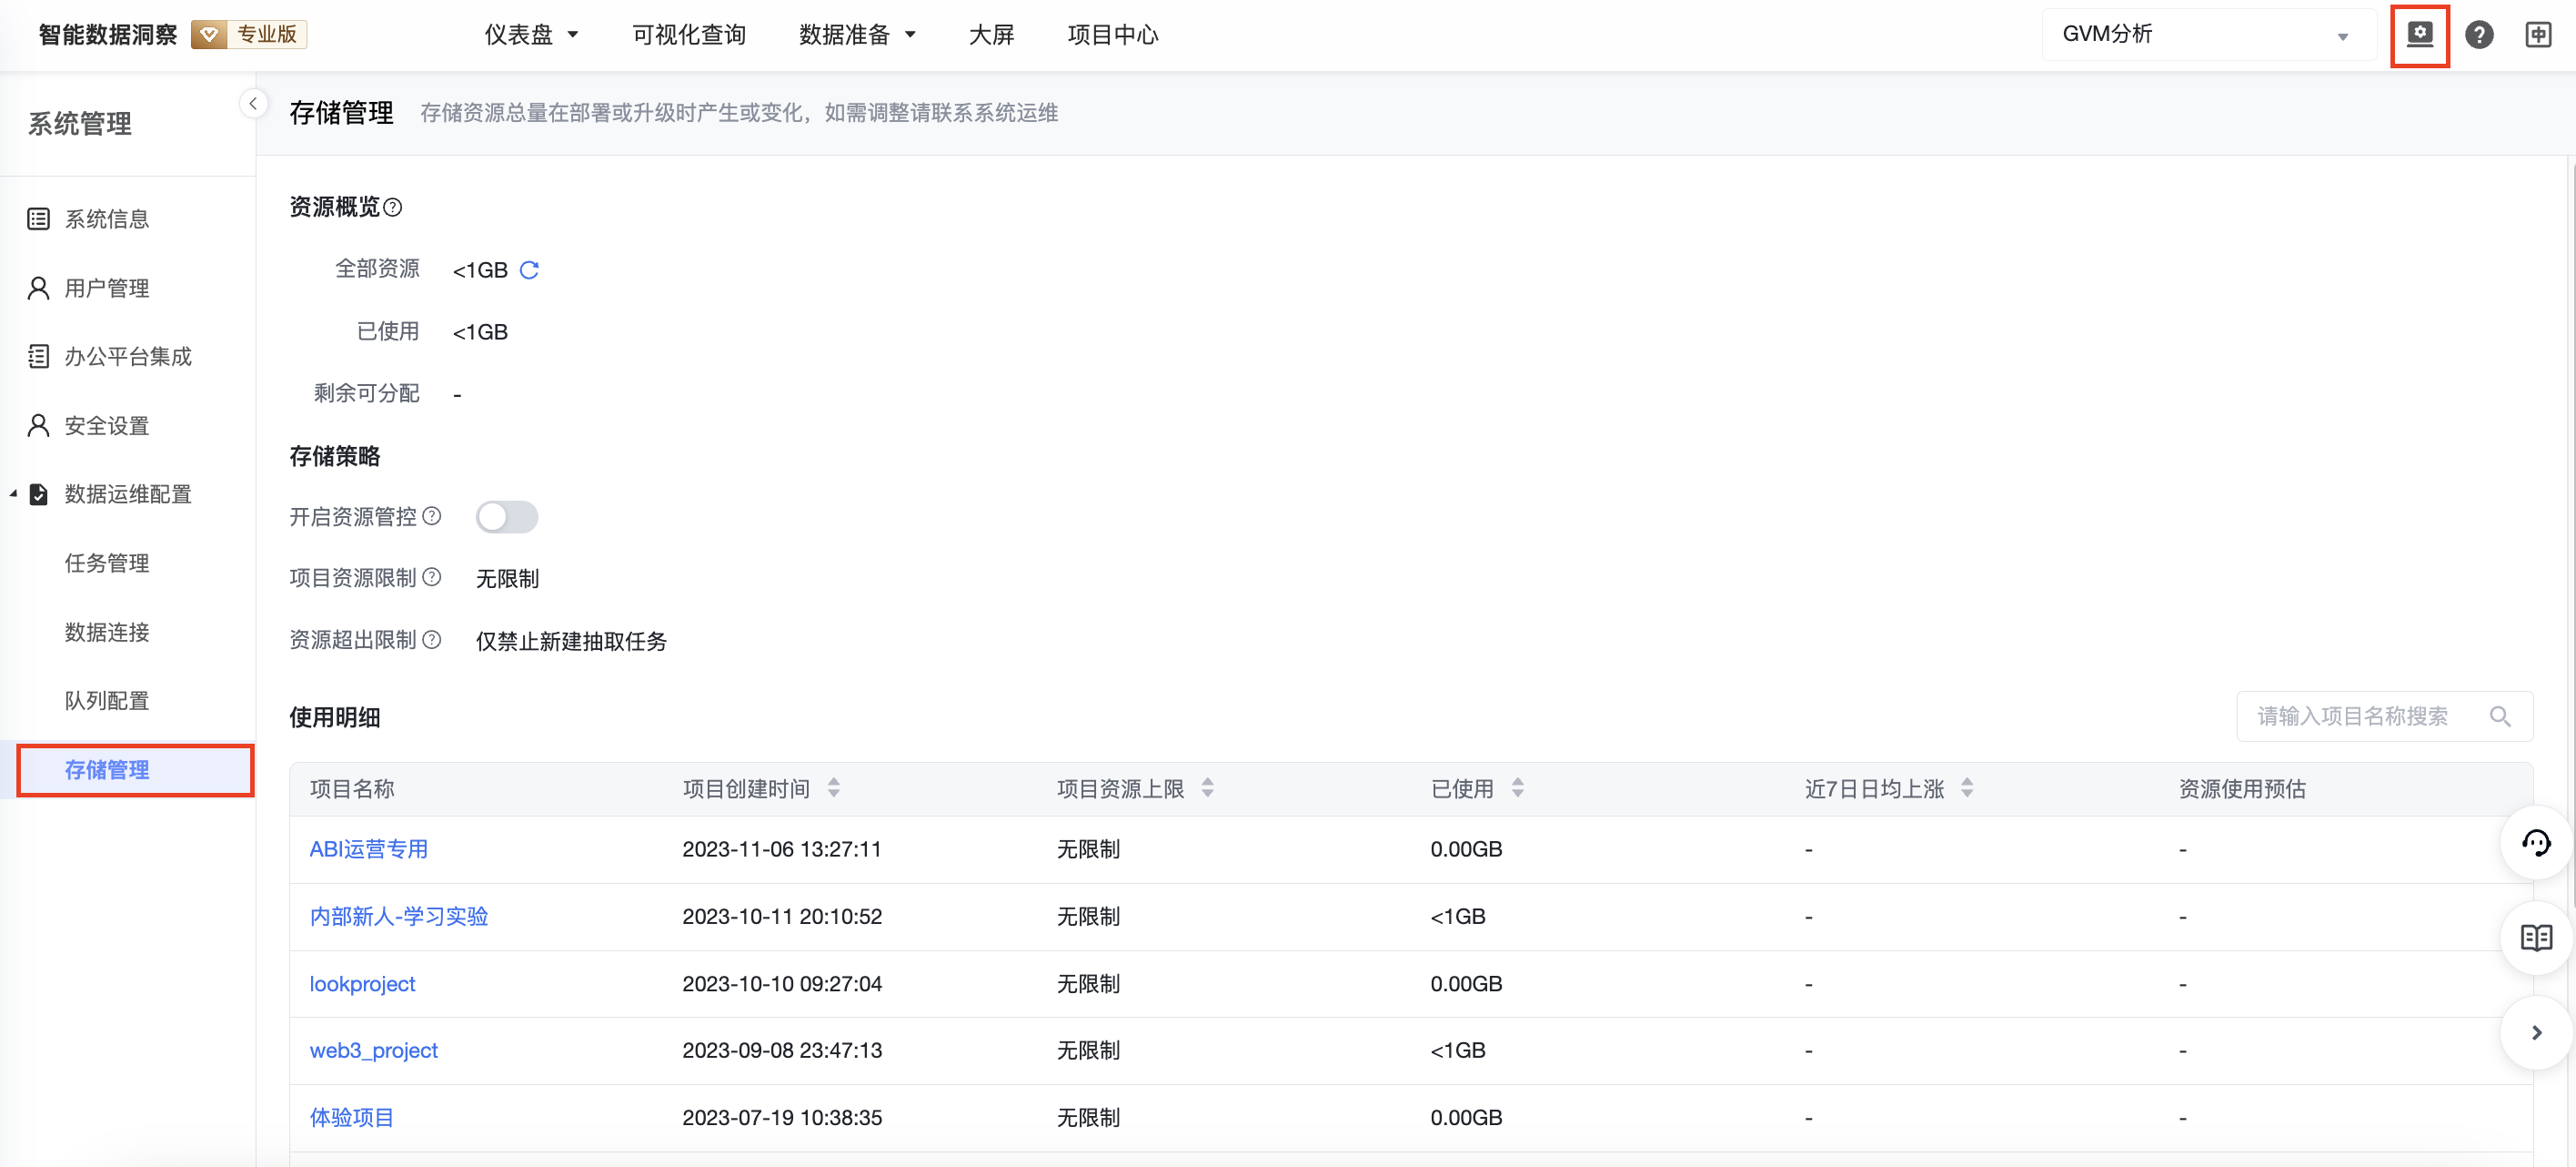Click the office platform integration icon

(38, 356)
